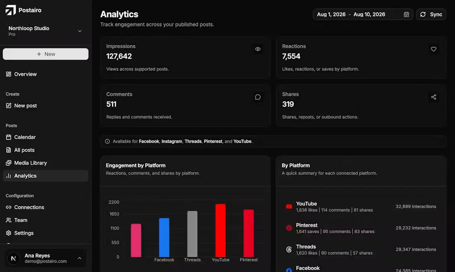The width and height of the screenshot is (455, 272).
Task: Click the Team people icon
Action: click(8, 220)
